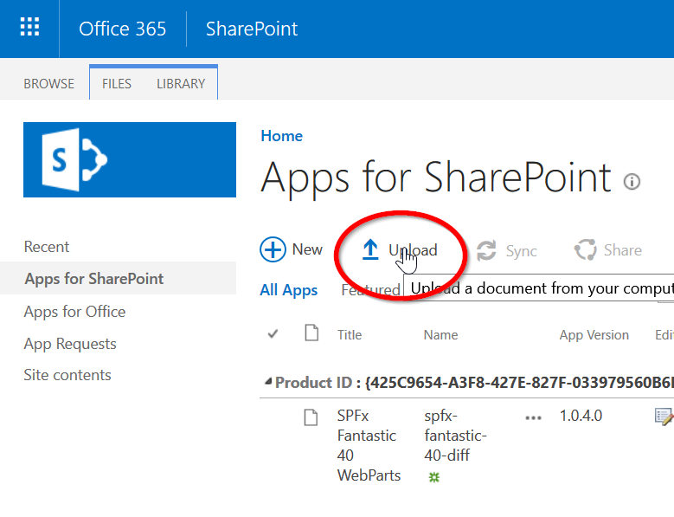Click the 1.0.4.0 app version value
Screen dimensions: 674x517
581,416
